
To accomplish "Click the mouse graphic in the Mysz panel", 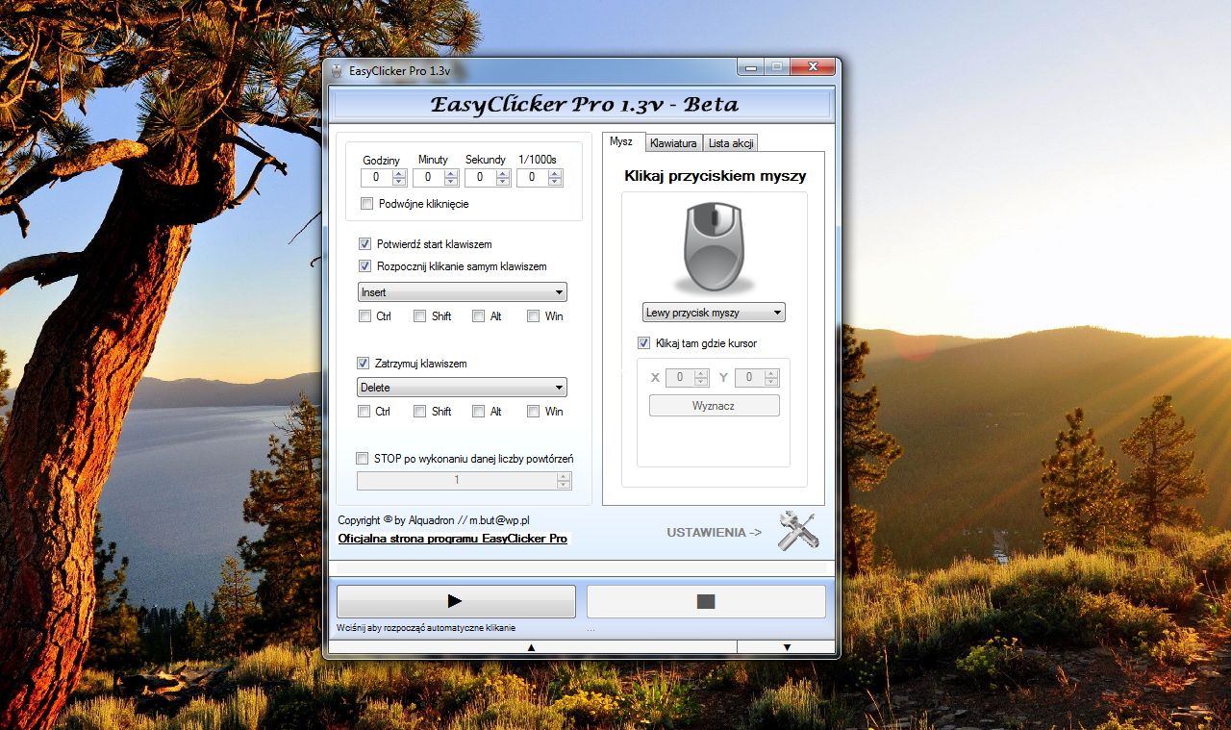I will (713, 245).
